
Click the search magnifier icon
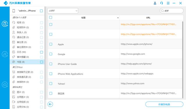(162, 11)
